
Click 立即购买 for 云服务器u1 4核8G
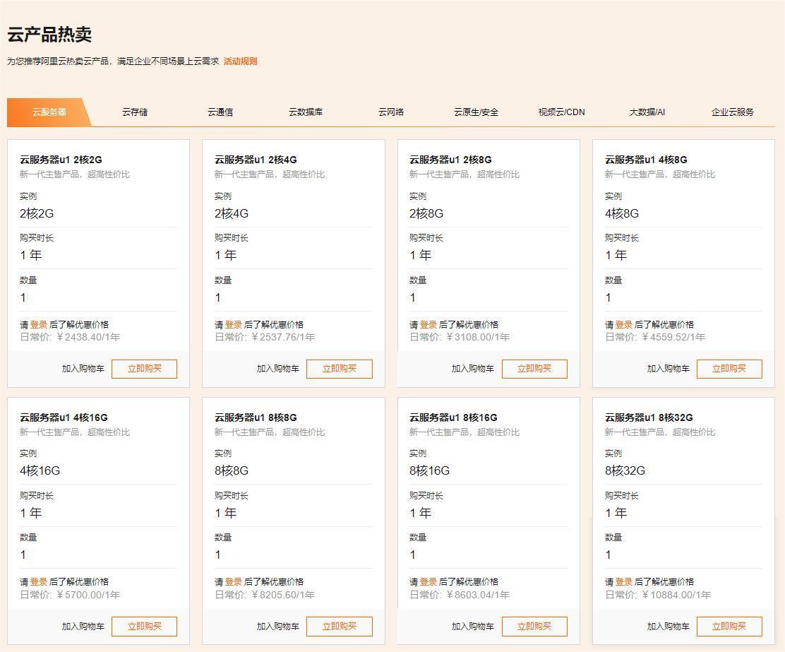(729, 369)
